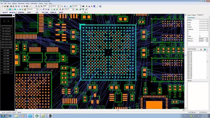
Task: Click the Additional property button
Action: [x=203, y=29]
